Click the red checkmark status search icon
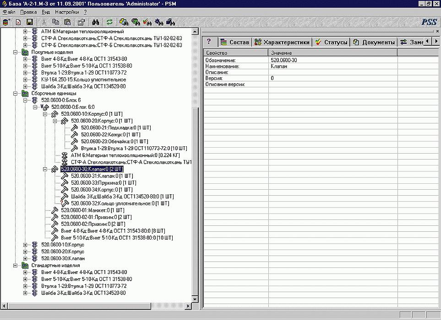 pos(147,22)
